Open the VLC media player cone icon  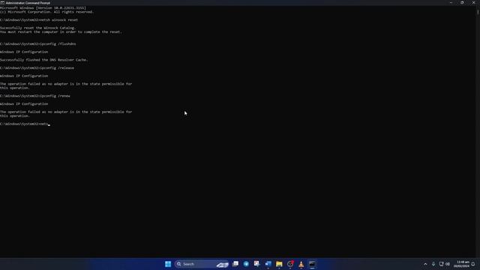[301, 264]
